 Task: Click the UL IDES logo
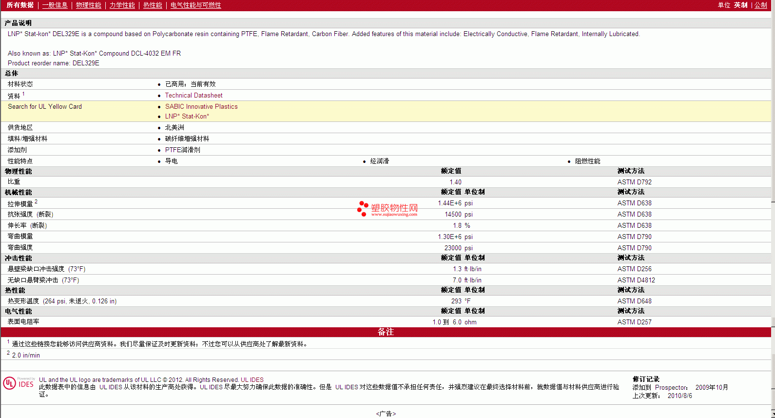pos(19,383)
